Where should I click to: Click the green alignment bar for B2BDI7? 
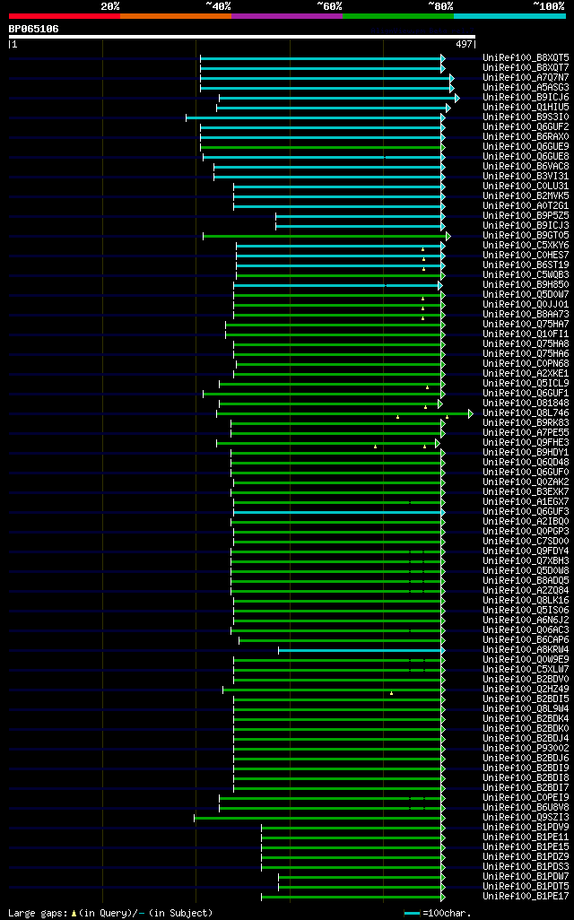click(x=339, y=788)
